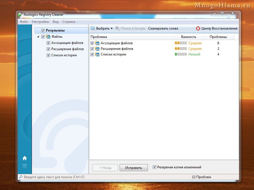Screen dimensions: 254x190
Task: Click the lifebuoy Центр Восстановления icon
Action: (x=198, y=28)
